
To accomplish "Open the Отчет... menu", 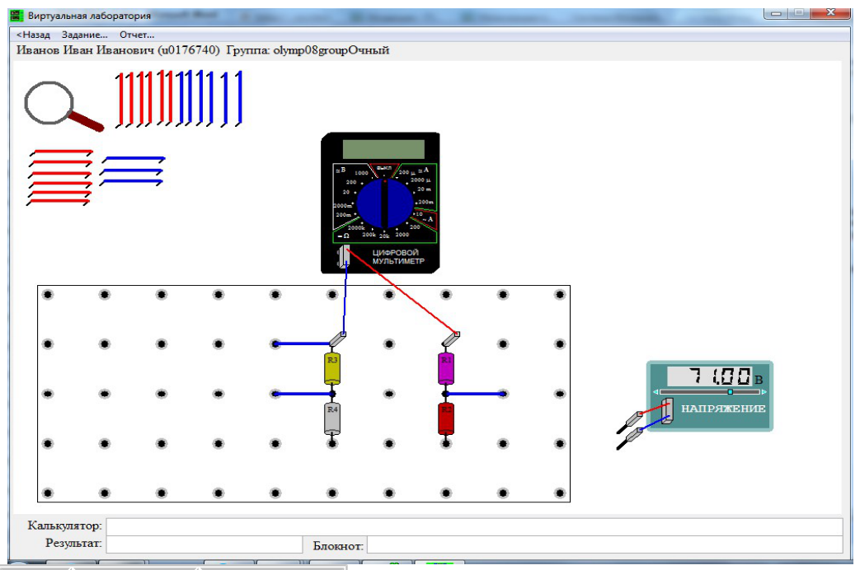I will pos(137,35).
